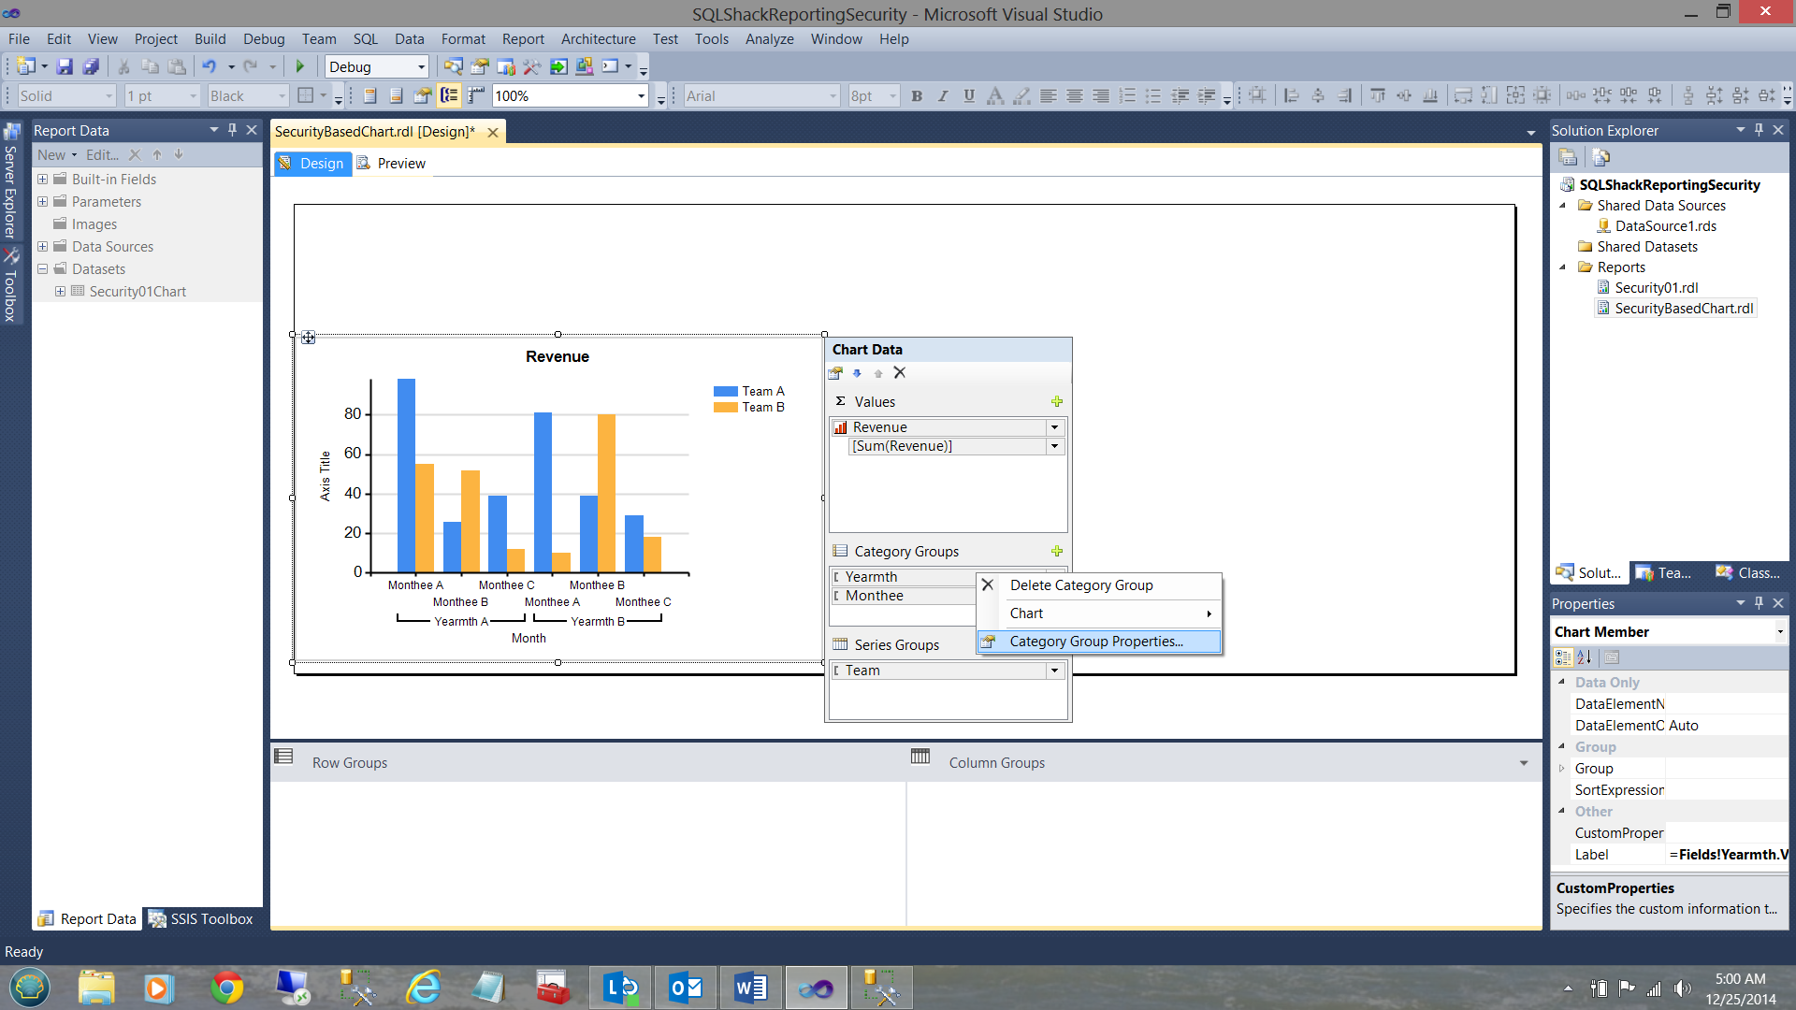The height and width of the screenshot is (1010, 1796).
Task: Open Visual Studio from Windows taskbar
Action: pos(816,988)
